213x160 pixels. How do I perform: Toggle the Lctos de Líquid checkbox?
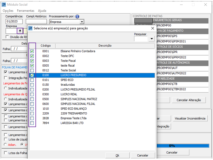tap(6, 139)
